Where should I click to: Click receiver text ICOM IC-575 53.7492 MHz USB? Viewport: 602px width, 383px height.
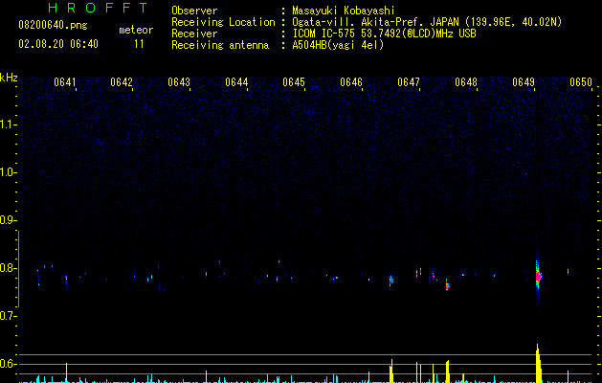384,34
